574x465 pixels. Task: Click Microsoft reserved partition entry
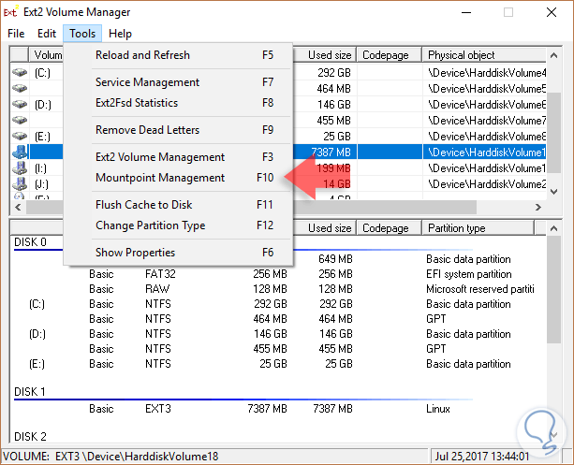(480, 289)
